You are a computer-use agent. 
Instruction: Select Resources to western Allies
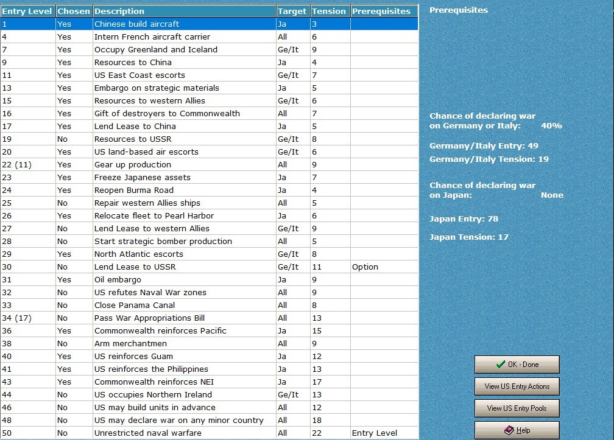click(x=209, y=100)
